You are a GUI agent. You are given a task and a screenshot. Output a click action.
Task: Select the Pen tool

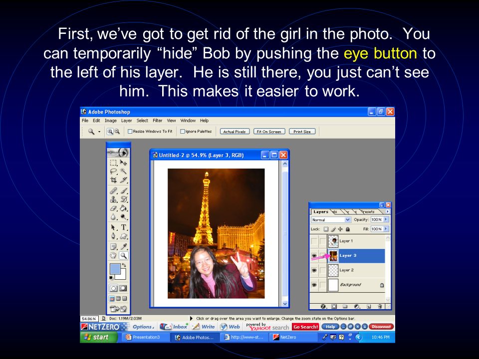point(113,236)
